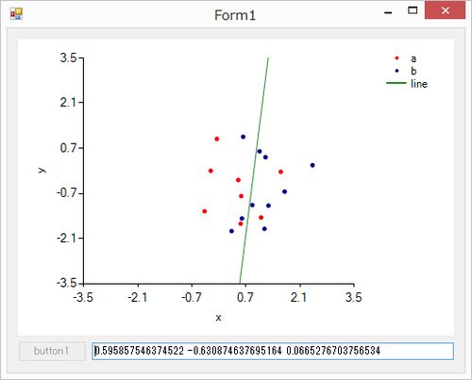Image resolution: width=472 pixels, height=380 pixels.
Task: Click the 3.5 label on y axis
Action: pyautogui.click(x=68, y=58)
